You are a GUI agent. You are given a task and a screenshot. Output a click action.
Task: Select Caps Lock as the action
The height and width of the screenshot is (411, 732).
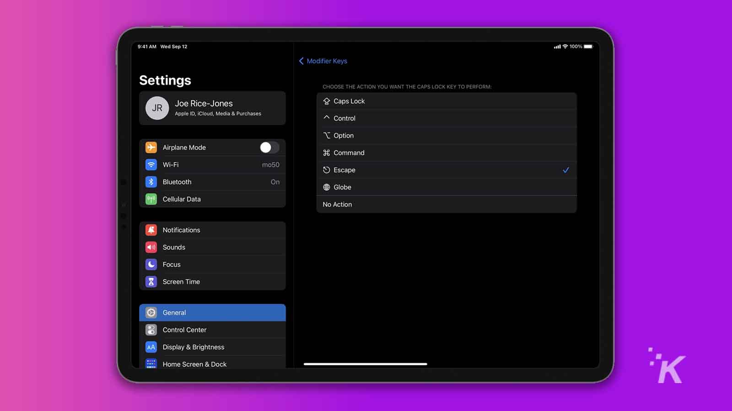[x=447, y=101]
